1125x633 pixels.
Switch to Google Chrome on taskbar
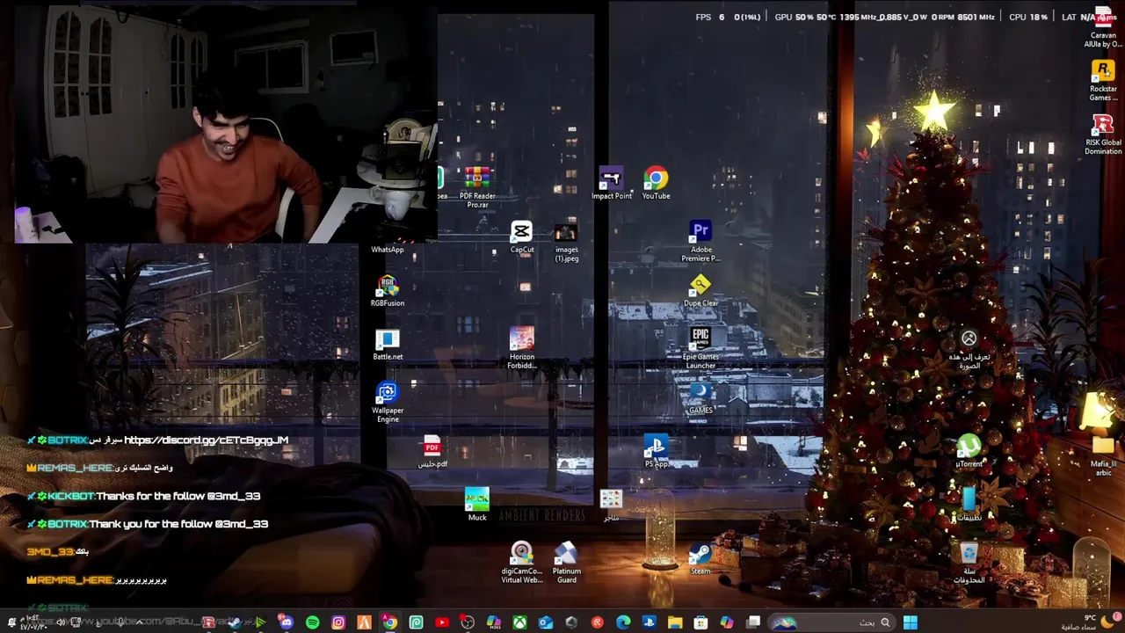(x=389, y=622)
